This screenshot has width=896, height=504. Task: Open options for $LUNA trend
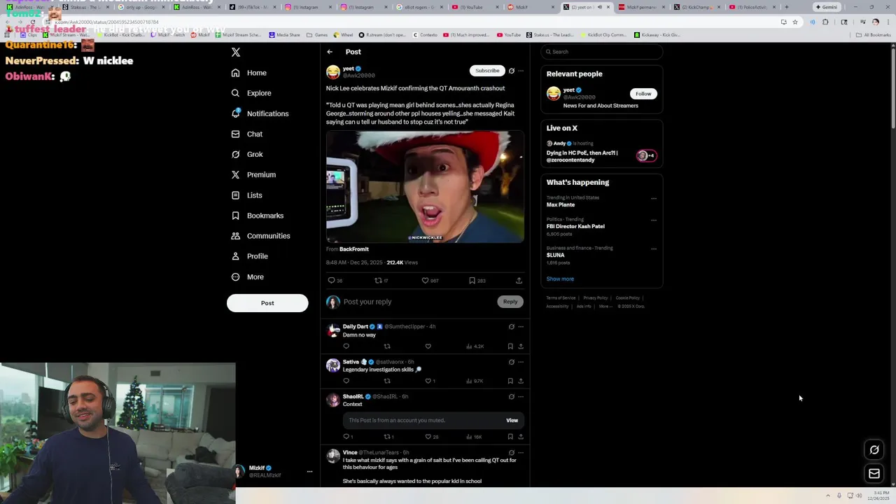click(x=654, y=248)
